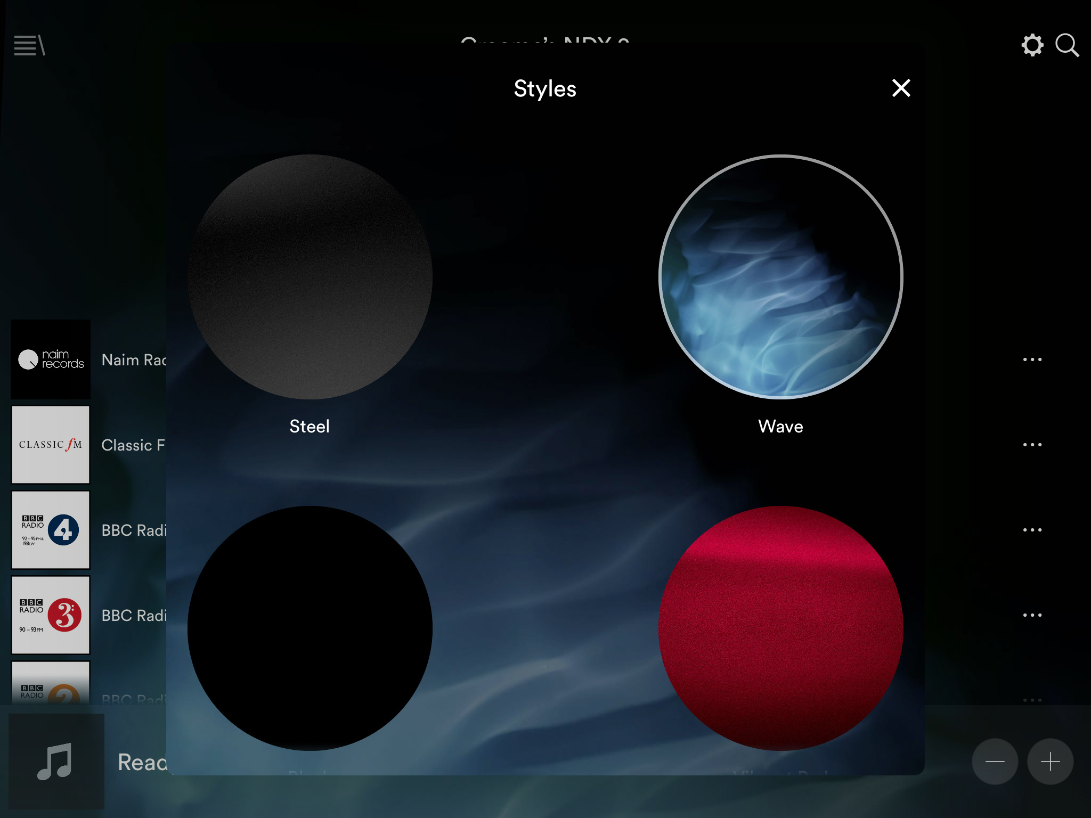Expand more options for Naim Radio row
Image resolution: width=1091 pixels, height=818 pixels.
click(1032, 359)
